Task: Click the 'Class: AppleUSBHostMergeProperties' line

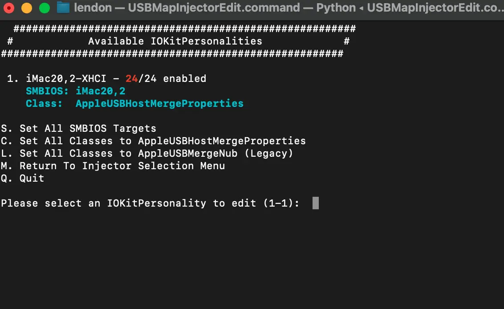Action: (134, 104)
